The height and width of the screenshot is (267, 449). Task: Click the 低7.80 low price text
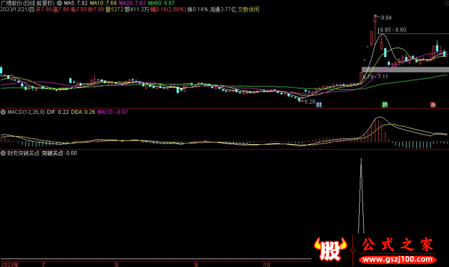pyautogui.click(x=79, y=10)
